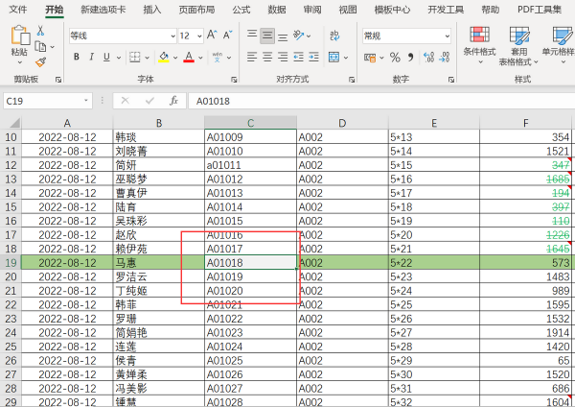The width and height of the screenshot is (575, 407).
Task: Open Name Box dropdown arrow
Action: tap(86, 101)
